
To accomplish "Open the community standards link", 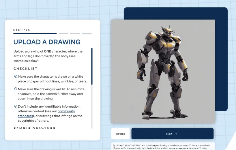I will tap(46, 113).
